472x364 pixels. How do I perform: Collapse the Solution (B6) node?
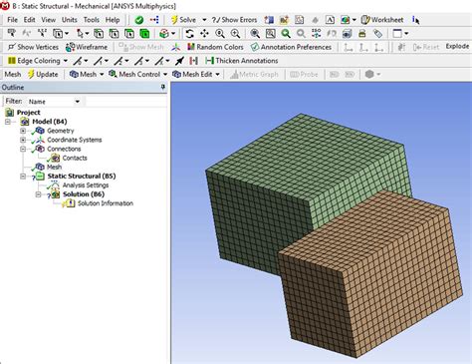pos(38,194)
